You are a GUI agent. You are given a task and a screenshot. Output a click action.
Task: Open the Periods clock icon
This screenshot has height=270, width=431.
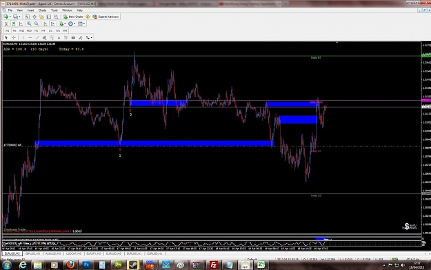click(x=70, y=23)
